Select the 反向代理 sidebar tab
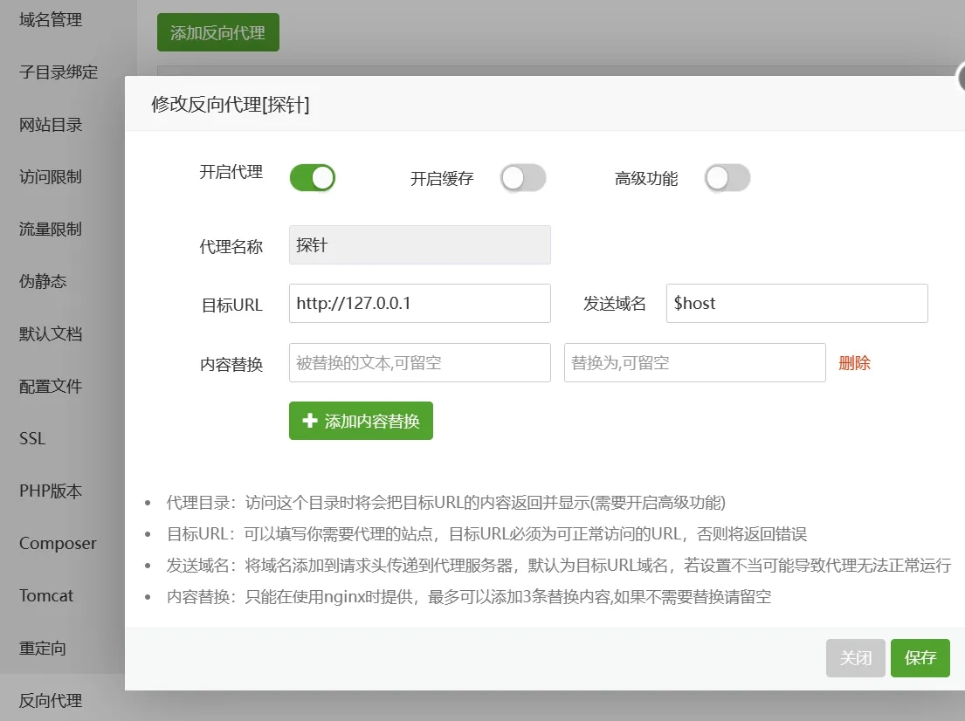The height and width of the screenshot is (721, 965). coord(51,700)
